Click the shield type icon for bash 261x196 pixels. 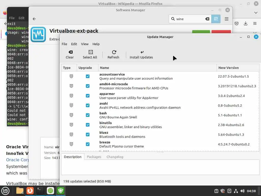coord(71,115)
